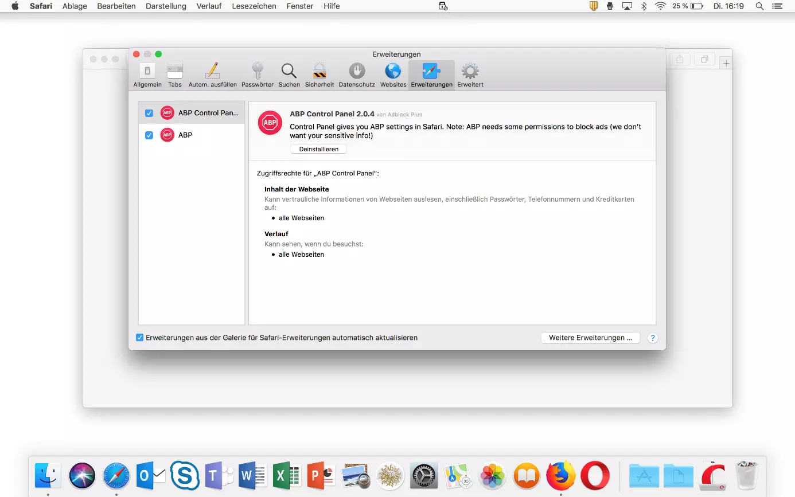Open iBooks from the Dock
The width and height of the screenshot is (795, 497).
click(527, 475)
